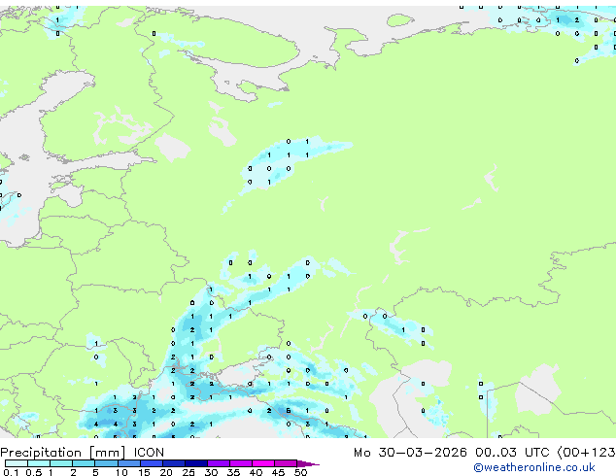The width and height of the screenshot is (616, 476).
Task: Click the '0.5' legend scale value
Action: [x=33, y=472]
